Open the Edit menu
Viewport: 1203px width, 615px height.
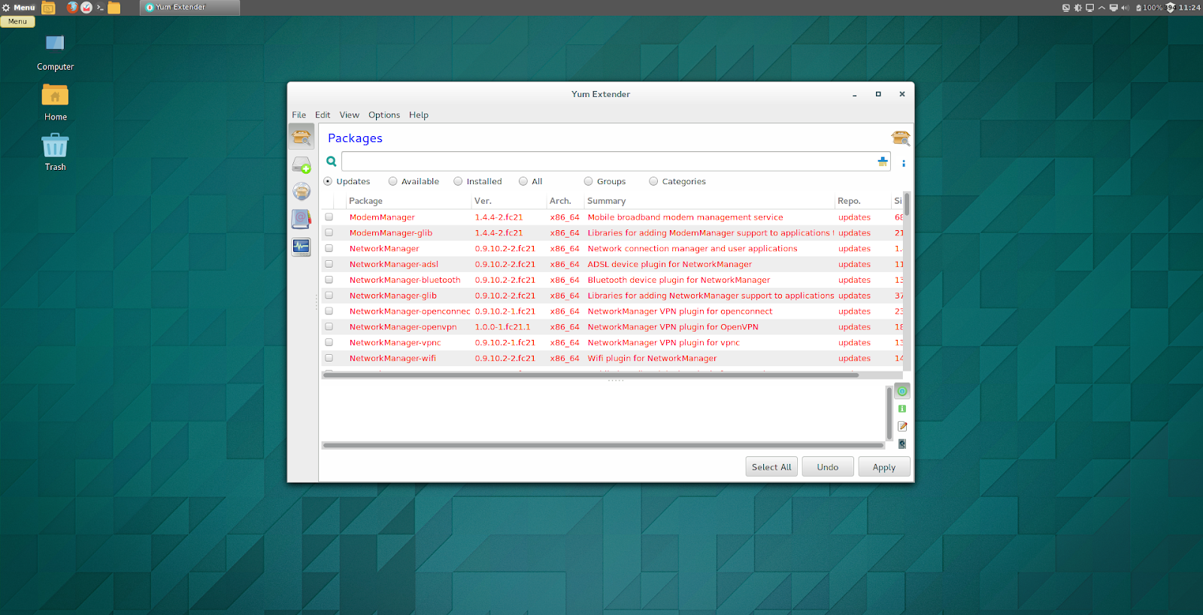pos(323,115)
